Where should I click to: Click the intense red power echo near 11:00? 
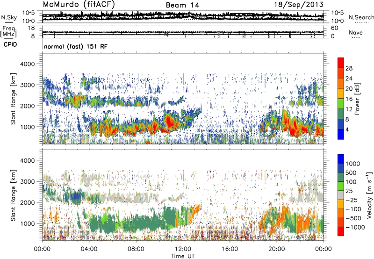click(x=170, y=122)
